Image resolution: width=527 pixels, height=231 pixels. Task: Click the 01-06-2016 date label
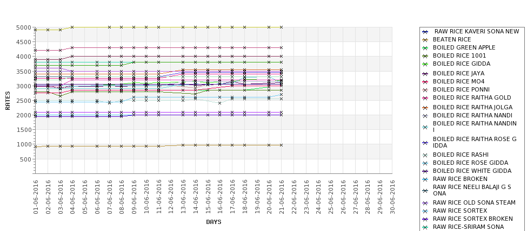tap(36, 197)
